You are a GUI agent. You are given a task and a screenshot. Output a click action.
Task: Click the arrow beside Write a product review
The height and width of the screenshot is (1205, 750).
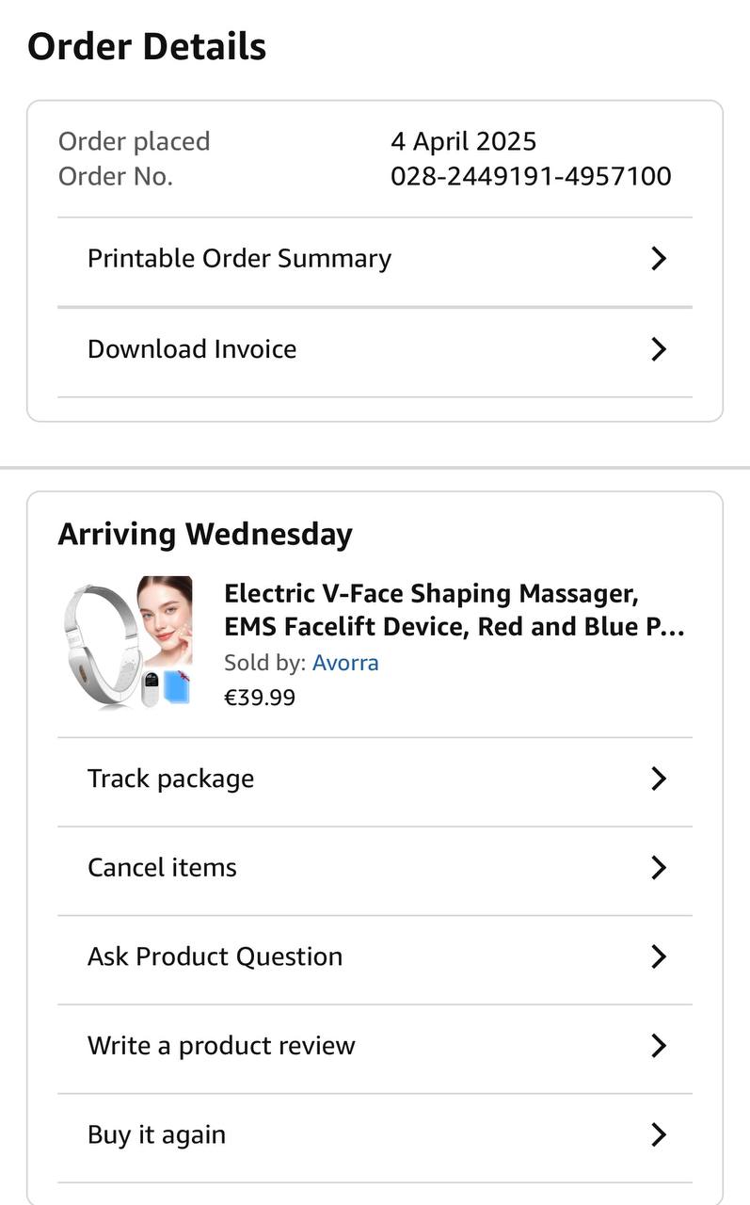point(659,1046)
